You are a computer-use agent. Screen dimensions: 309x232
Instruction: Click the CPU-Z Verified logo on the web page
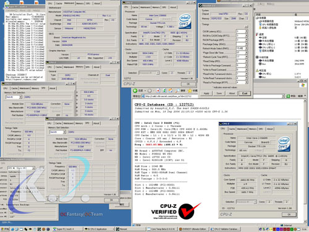point(176,211)
